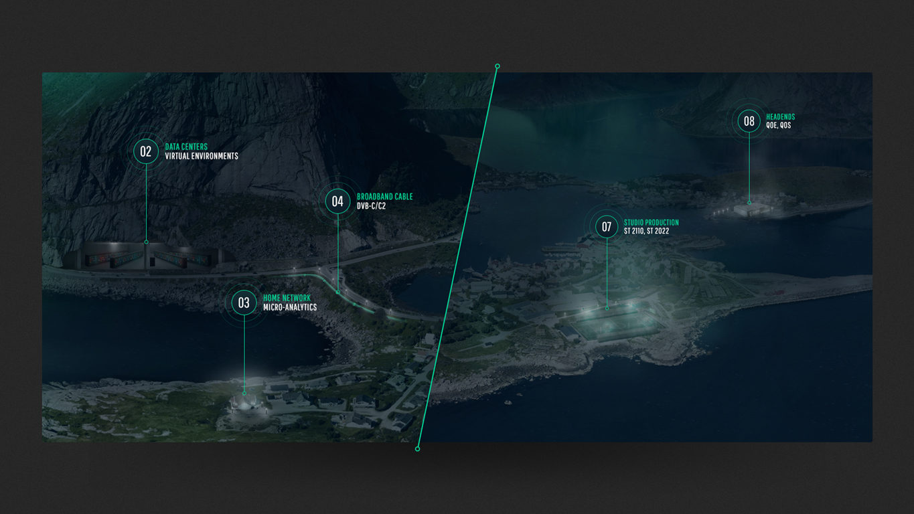Select the DVB-C/C2 text
Image resolution: width=914 pixels, height=514 pixels.
click(x=371, y=206)
